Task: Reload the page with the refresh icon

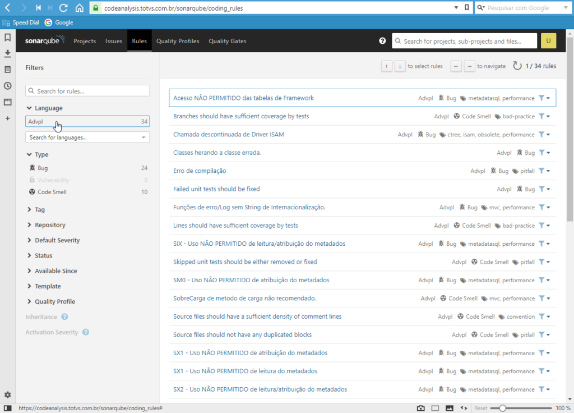Action: click(63, 8)
